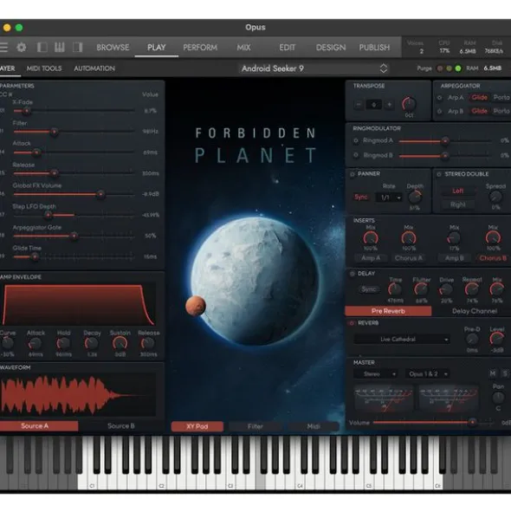Click the Amp B mix knob
Viewport: 511px width, 512px height.
[454, 238]
